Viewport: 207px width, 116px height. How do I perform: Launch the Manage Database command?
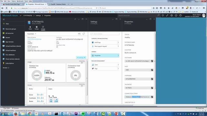pos(43,28)
